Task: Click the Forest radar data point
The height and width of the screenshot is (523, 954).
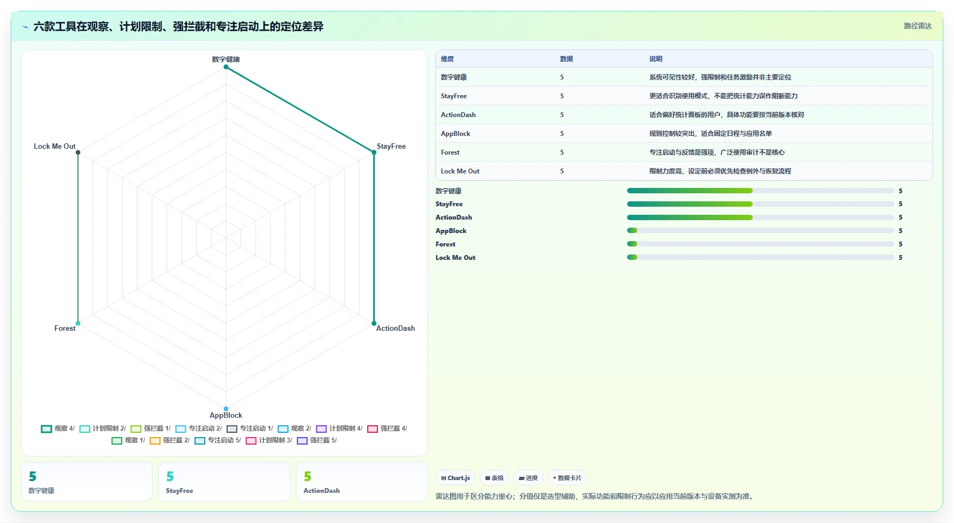Action: (x=78, y=323)
